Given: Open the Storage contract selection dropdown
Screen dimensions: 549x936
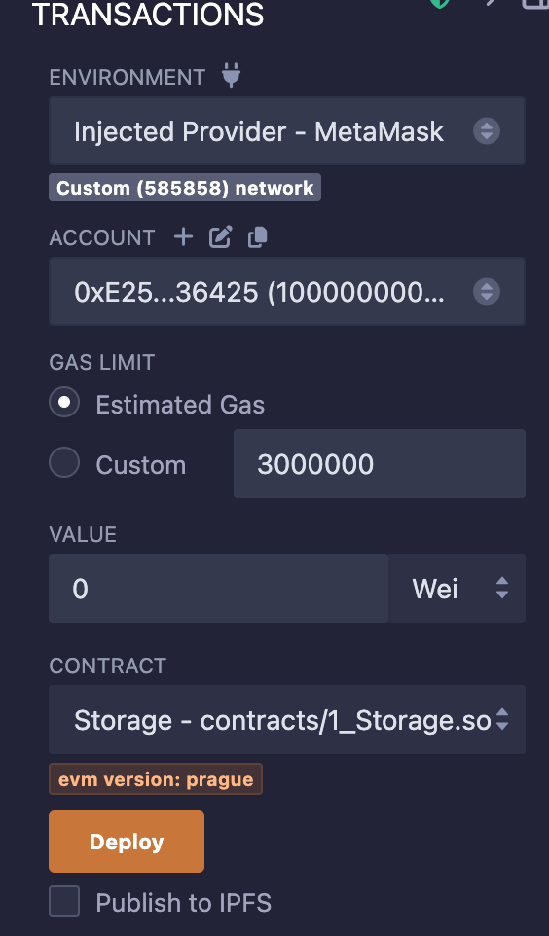Looking at the screenshot, I should (287, 719).
